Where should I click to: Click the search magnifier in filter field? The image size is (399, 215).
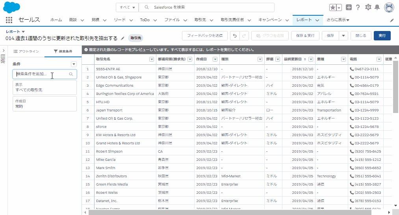(71, 74)
